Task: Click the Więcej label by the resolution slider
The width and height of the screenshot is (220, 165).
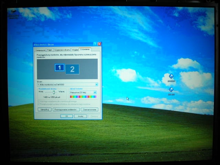Action: point(62,92)
